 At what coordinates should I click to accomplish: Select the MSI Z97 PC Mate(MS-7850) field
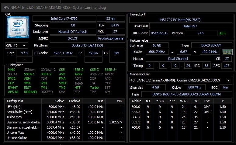[x=180, y=20]
